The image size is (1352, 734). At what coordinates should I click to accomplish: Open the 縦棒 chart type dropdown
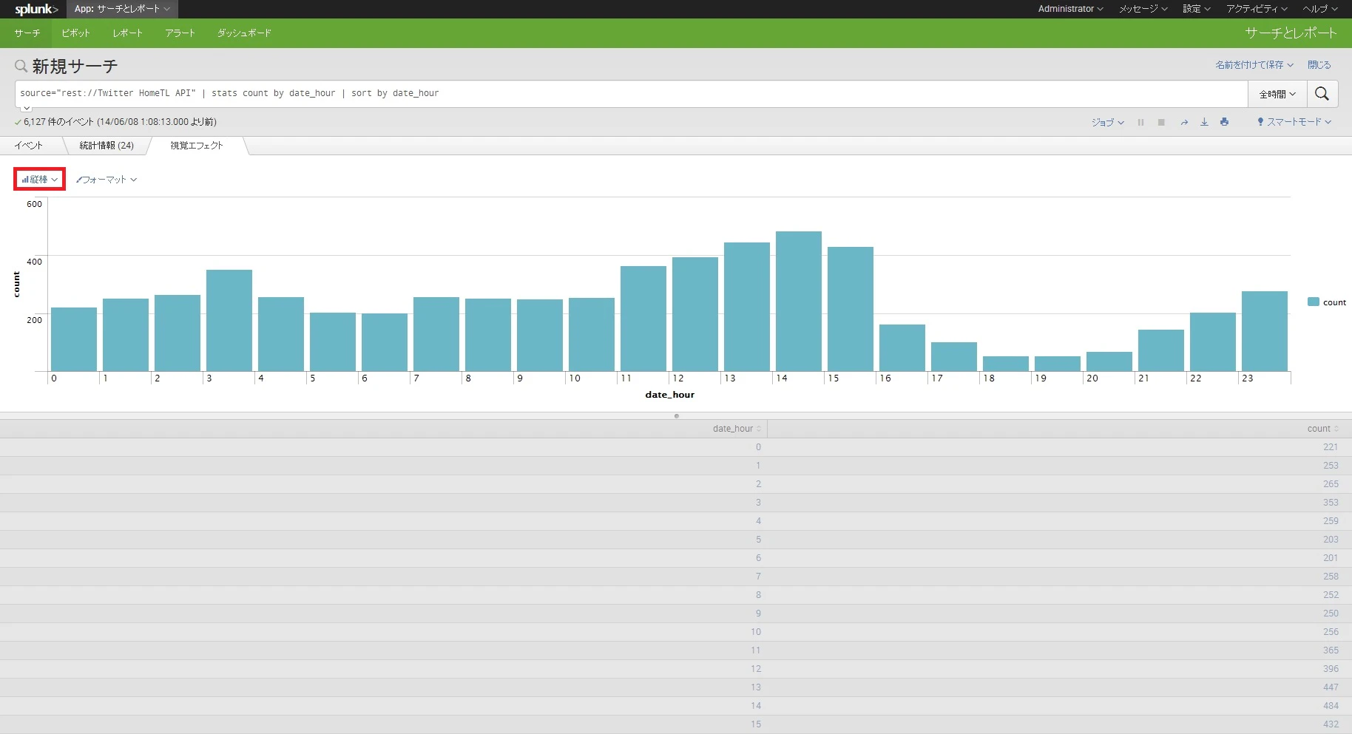point(40,180)
